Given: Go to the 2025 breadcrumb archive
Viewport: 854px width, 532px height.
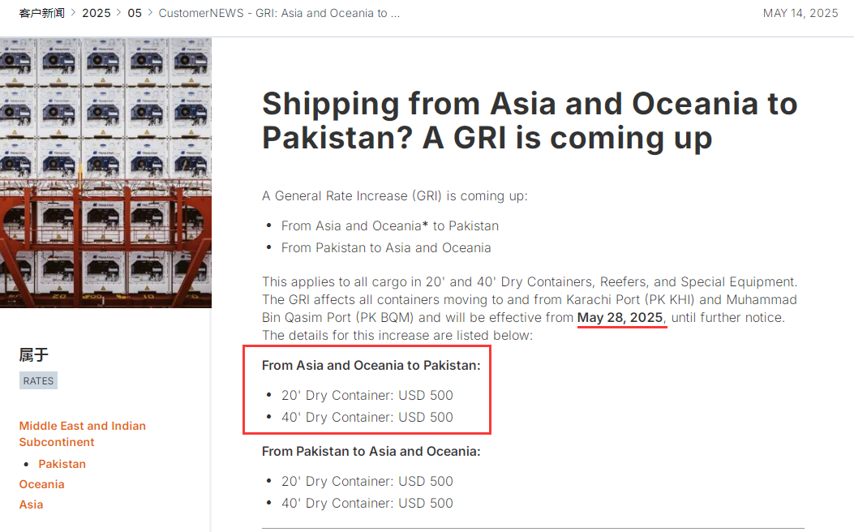Looking at the screenshot, I should click(96, 13).
